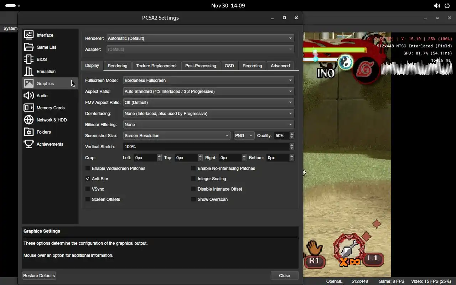Click the Video: 15 FPS (25%) status text
This screenshot has height=285, width=456.
(x=431, y=281)
